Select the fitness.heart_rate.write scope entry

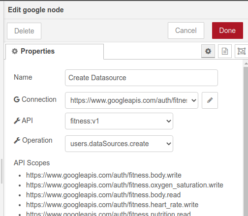[x=112, y=205]
